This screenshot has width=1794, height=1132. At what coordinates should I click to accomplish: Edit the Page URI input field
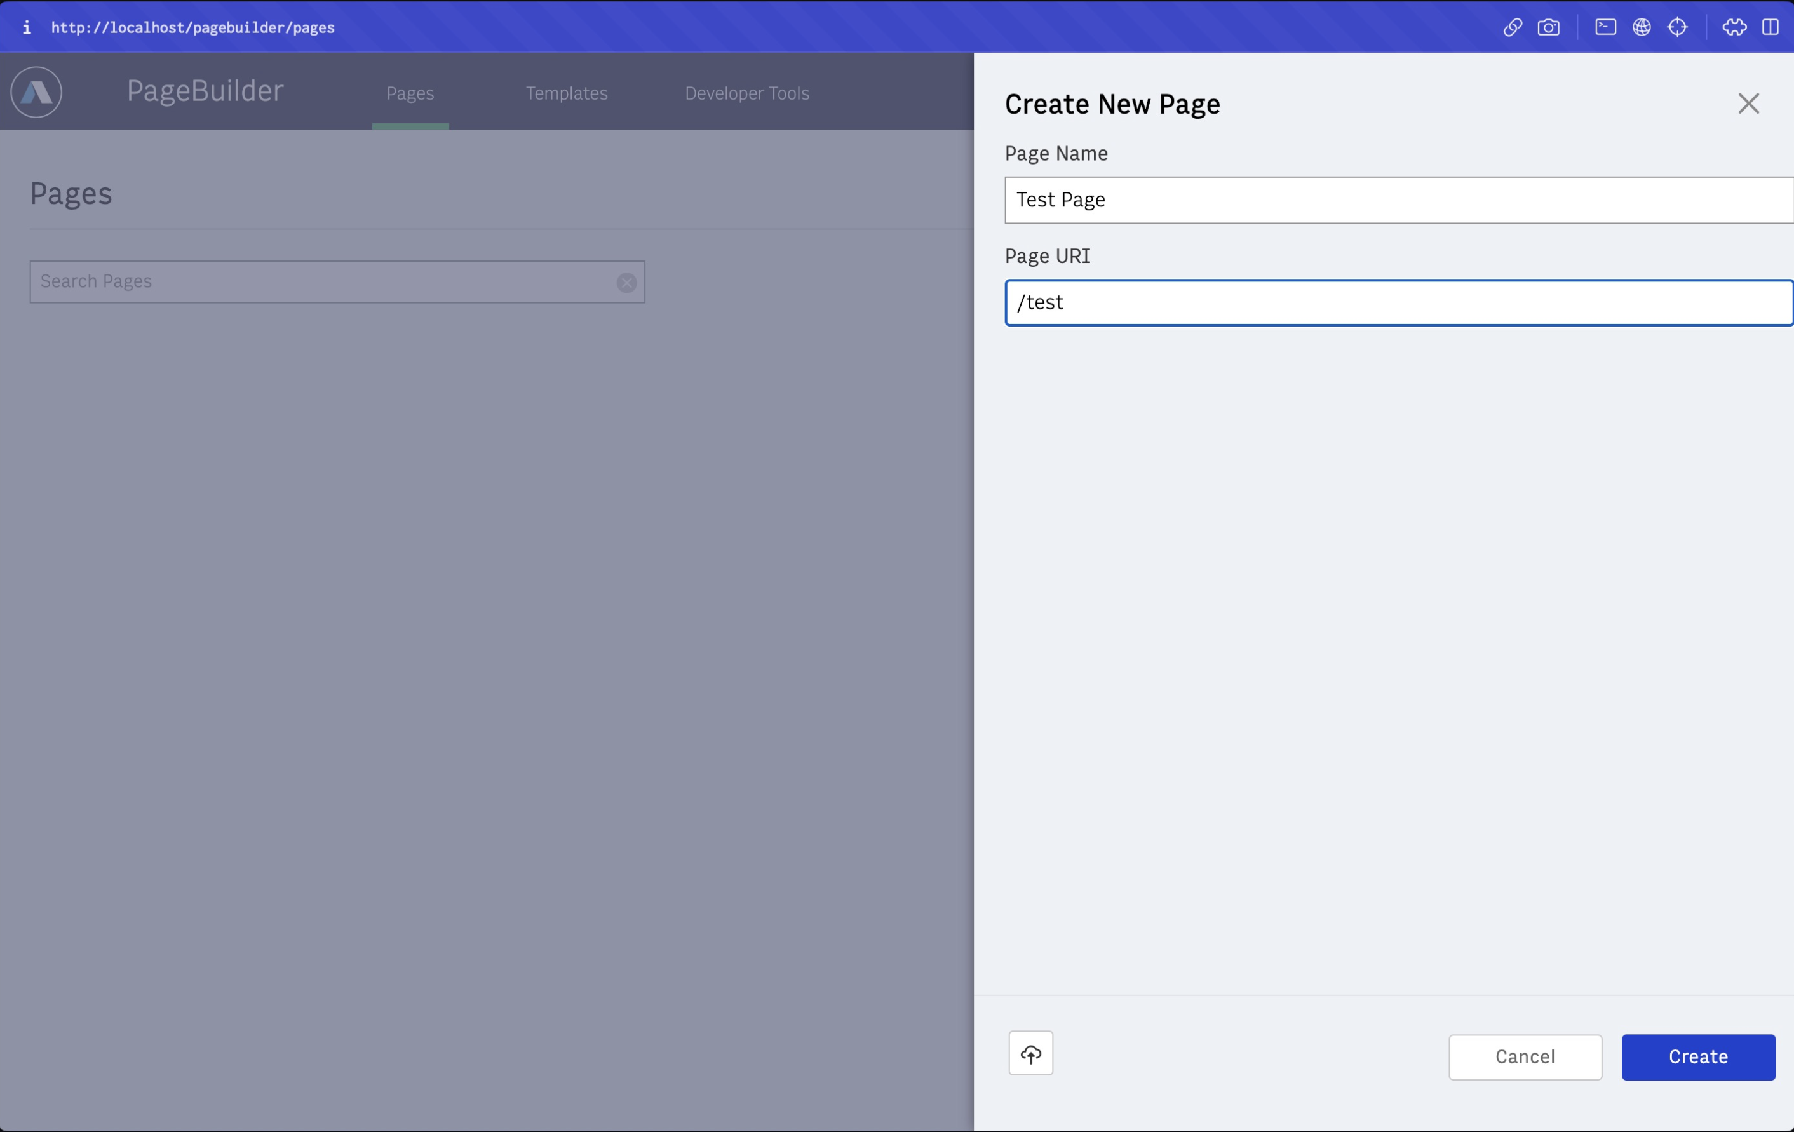(1398, 301)
